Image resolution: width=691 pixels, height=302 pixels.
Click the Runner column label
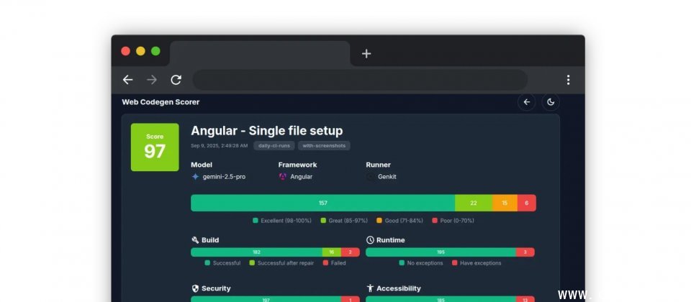(x=378, y=165)
